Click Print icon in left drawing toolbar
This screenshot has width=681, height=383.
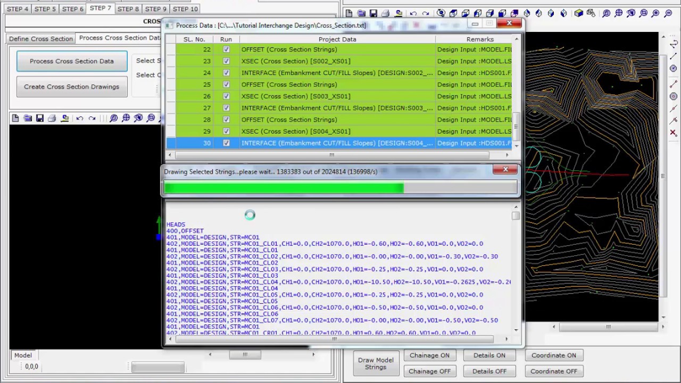tap(52, 118)
